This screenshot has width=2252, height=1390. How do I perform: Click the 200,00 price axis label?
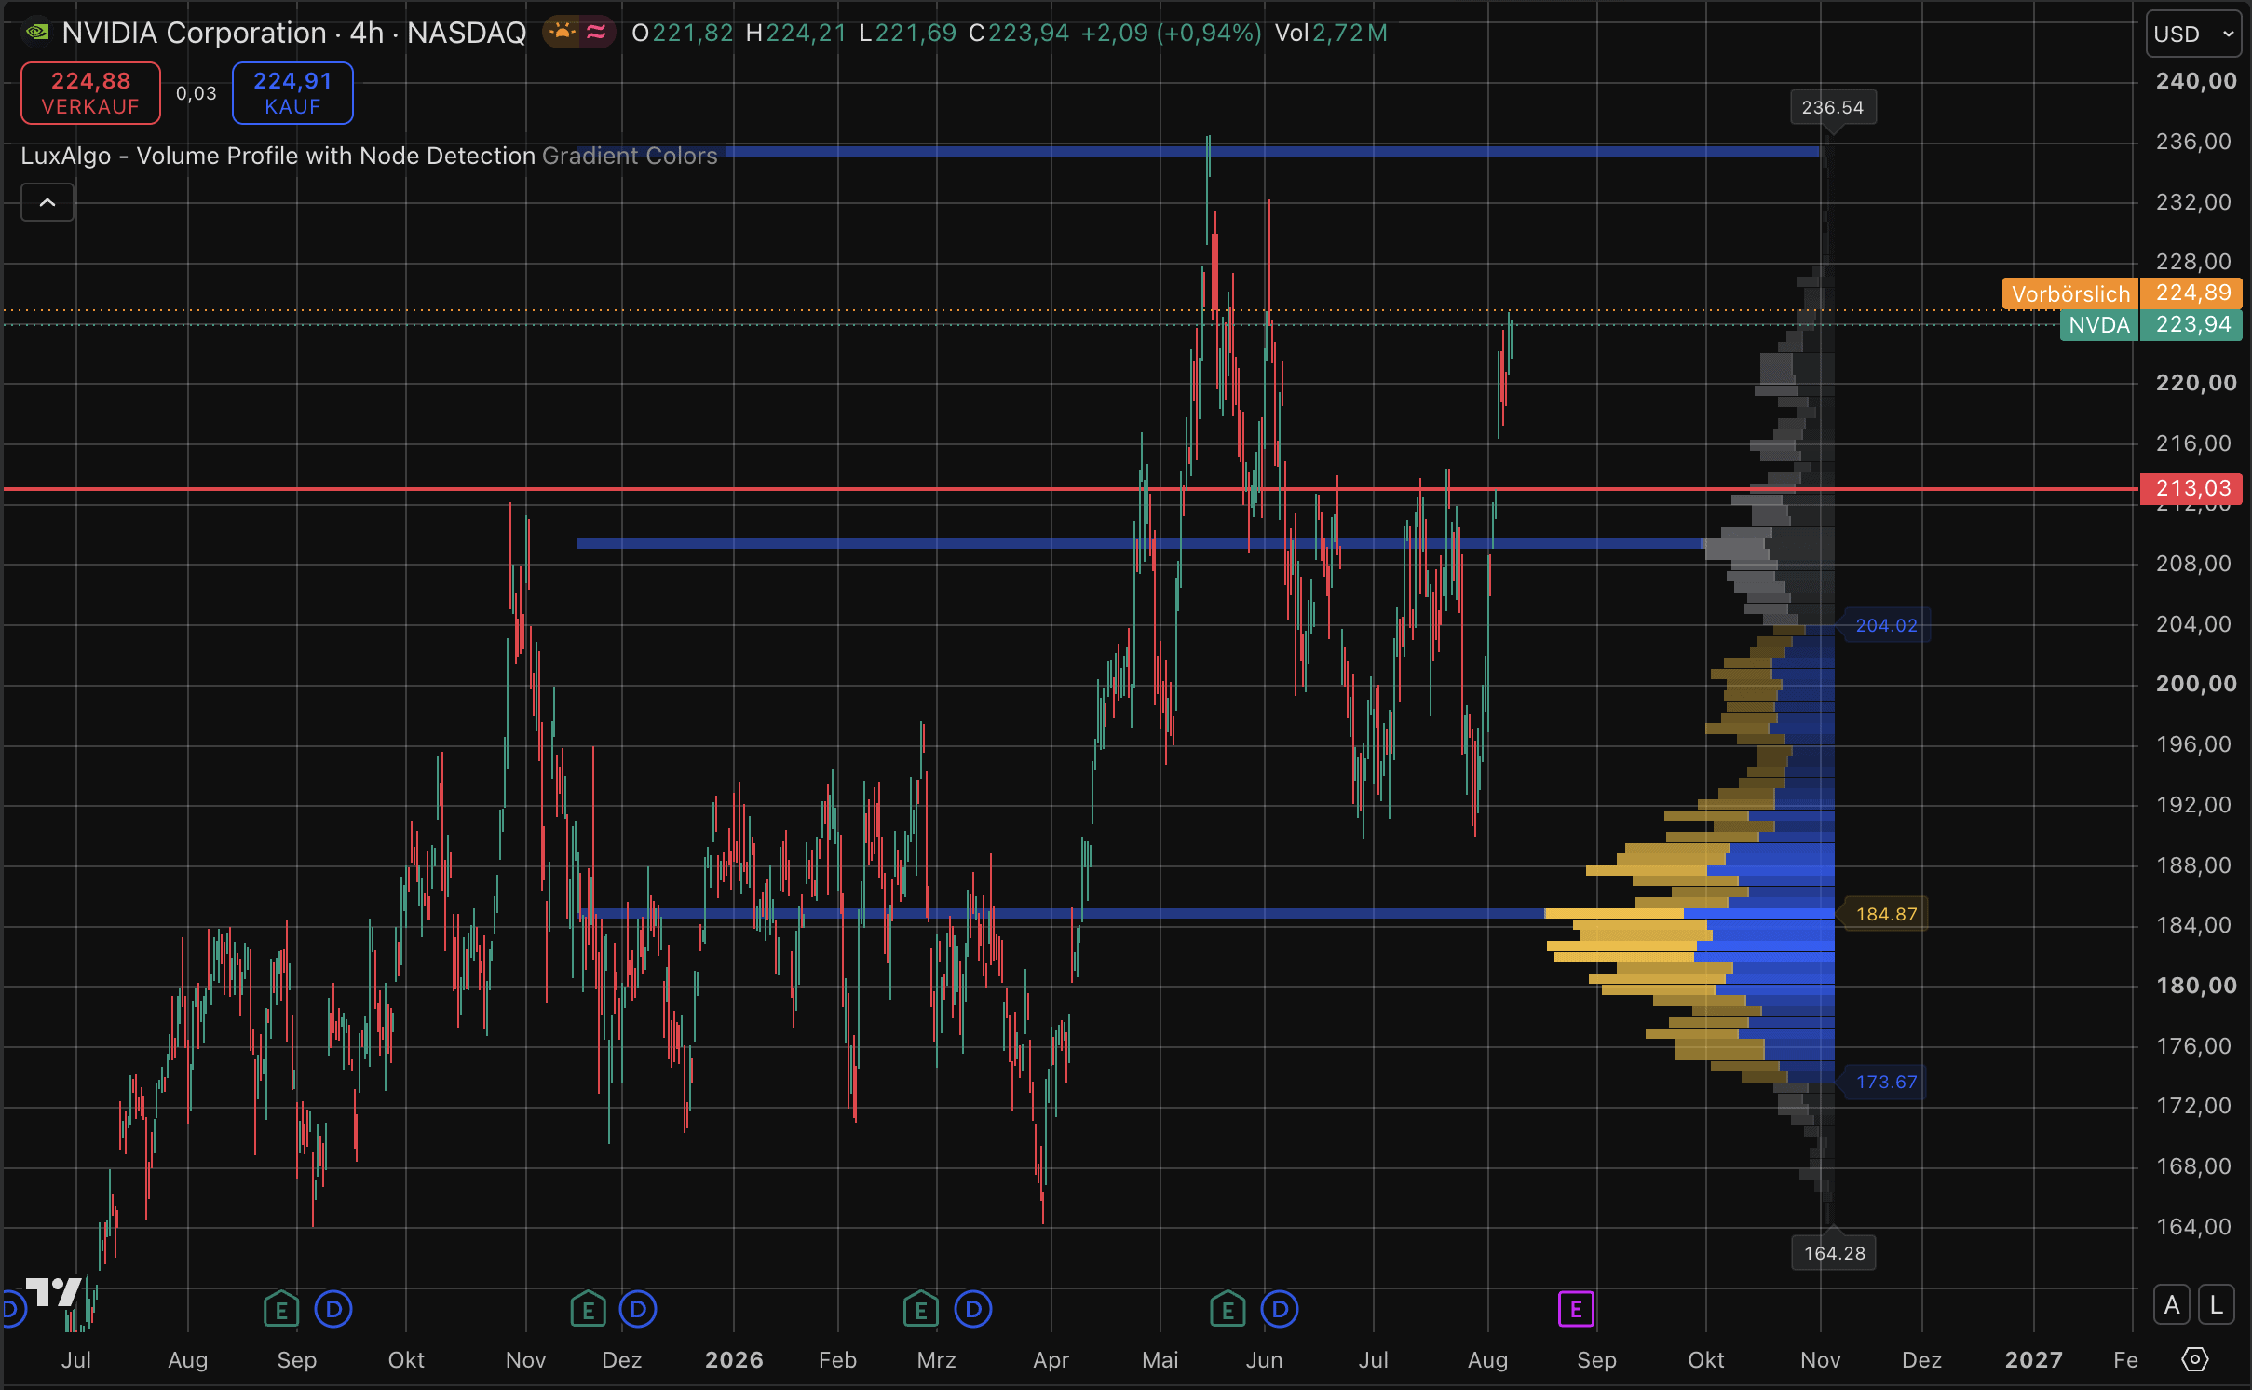(x=2196, y=684)
